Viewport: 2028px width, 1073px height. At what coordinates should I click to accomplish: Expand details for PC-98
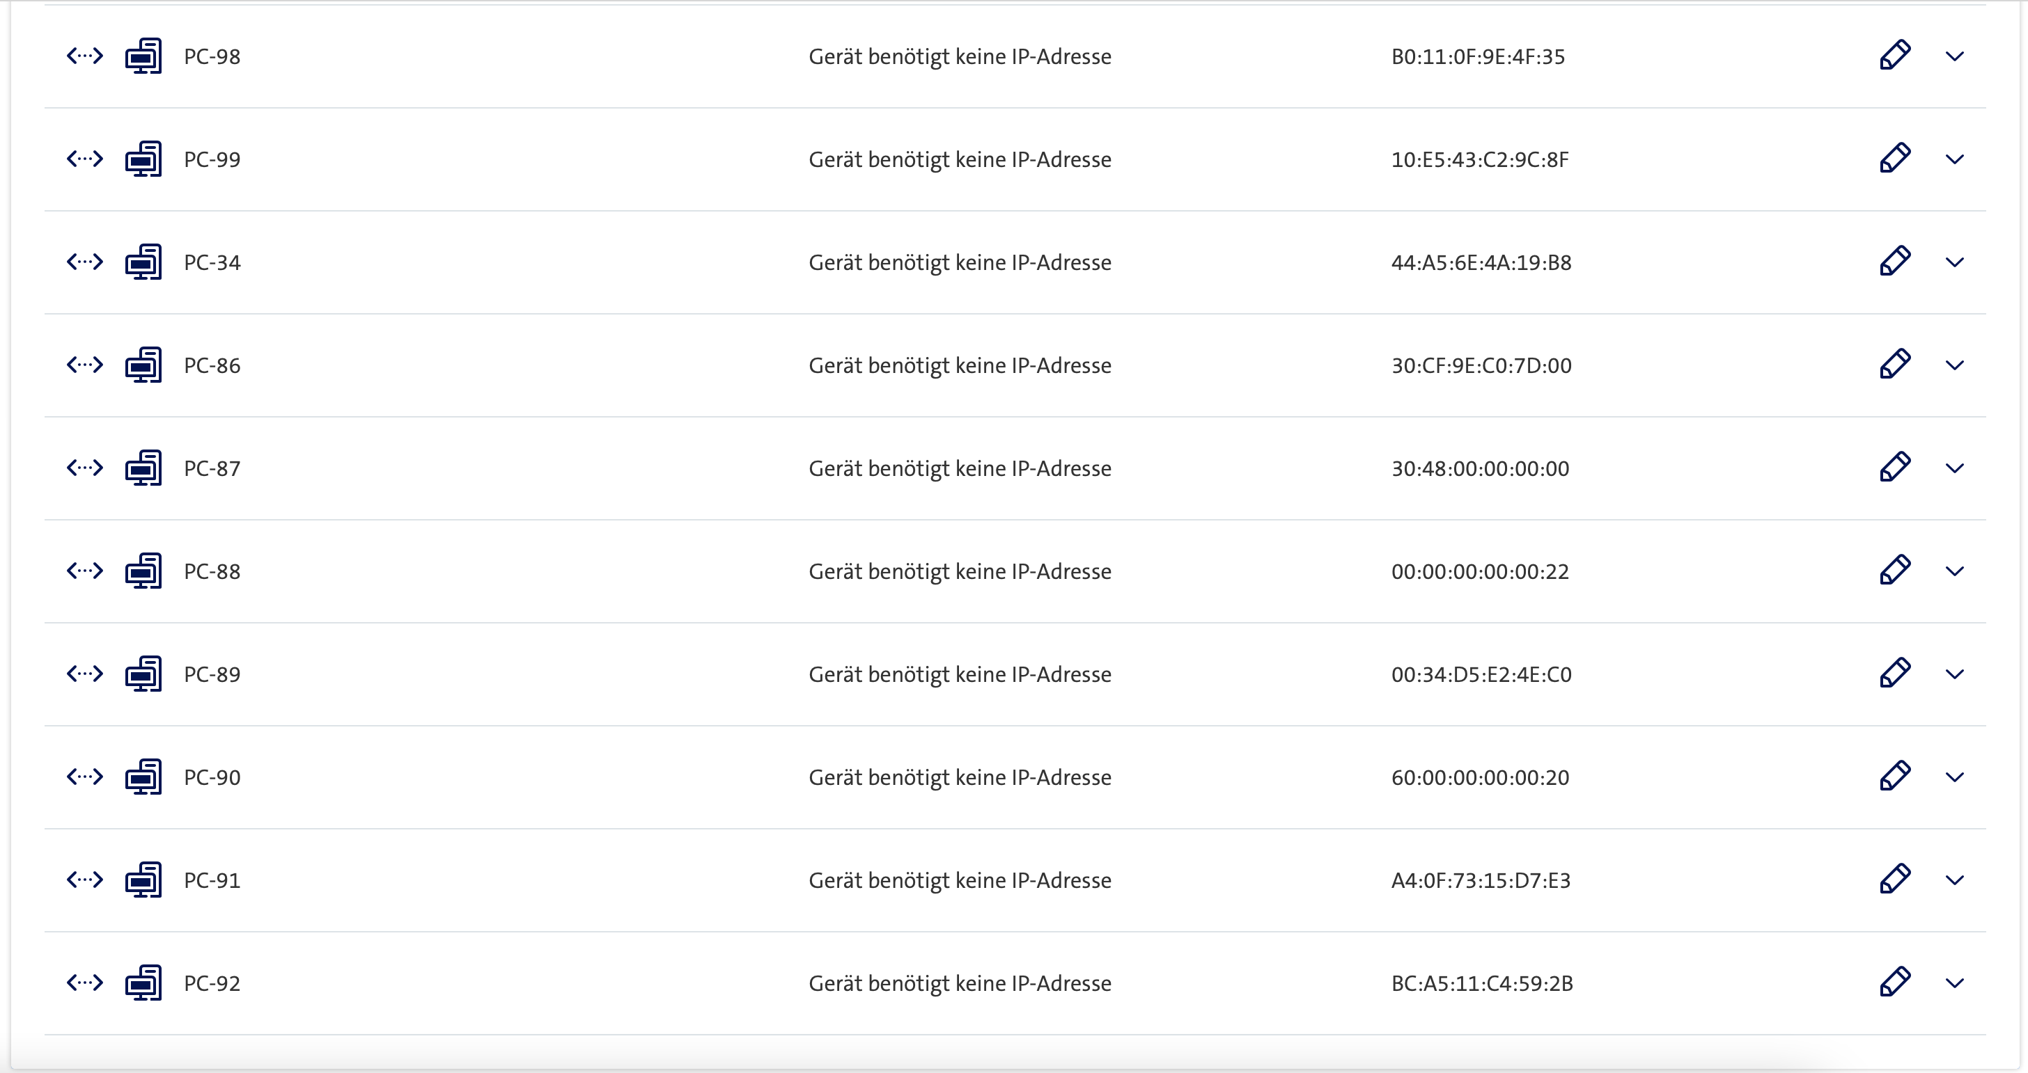coord(1954,56)
